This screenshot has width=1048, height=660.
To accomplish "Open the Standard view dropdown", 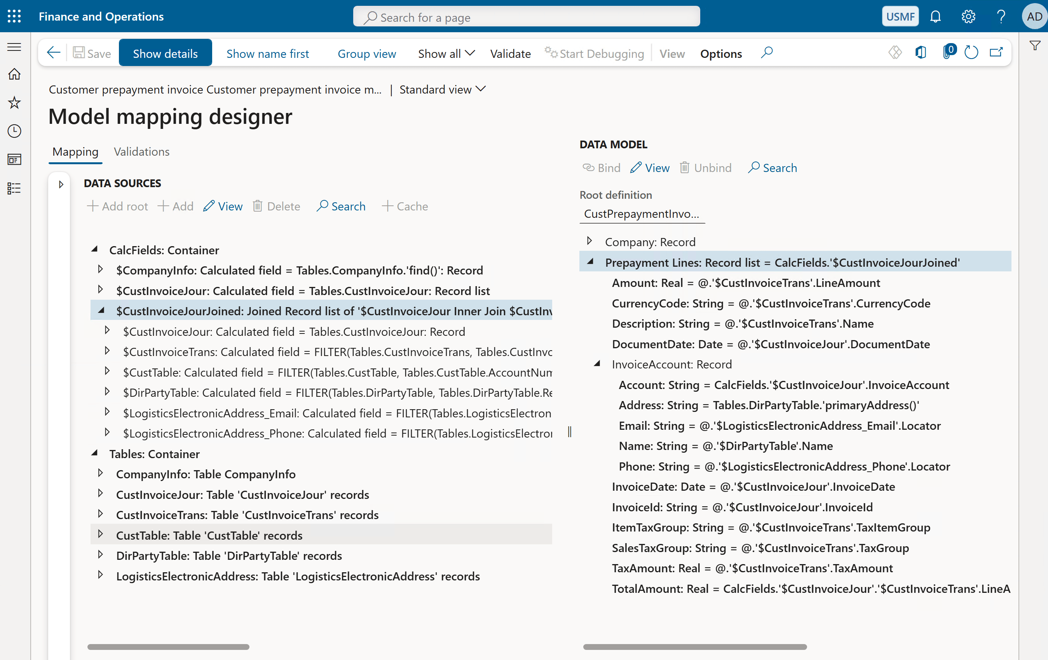I will (442, 89).
